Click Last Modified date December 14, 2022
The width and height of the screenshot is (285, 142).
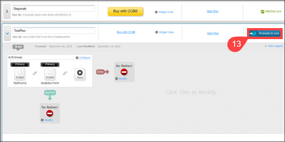point(109,46)
